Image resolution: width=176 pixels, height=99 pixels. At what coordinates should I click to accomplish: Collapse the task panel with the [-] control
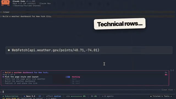coord(172,70)
